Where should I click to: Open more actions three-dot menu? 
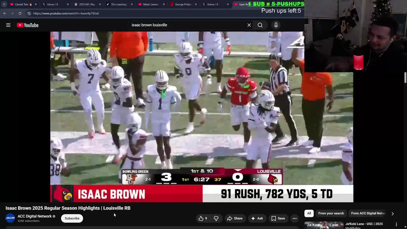(x=294, y=218)
